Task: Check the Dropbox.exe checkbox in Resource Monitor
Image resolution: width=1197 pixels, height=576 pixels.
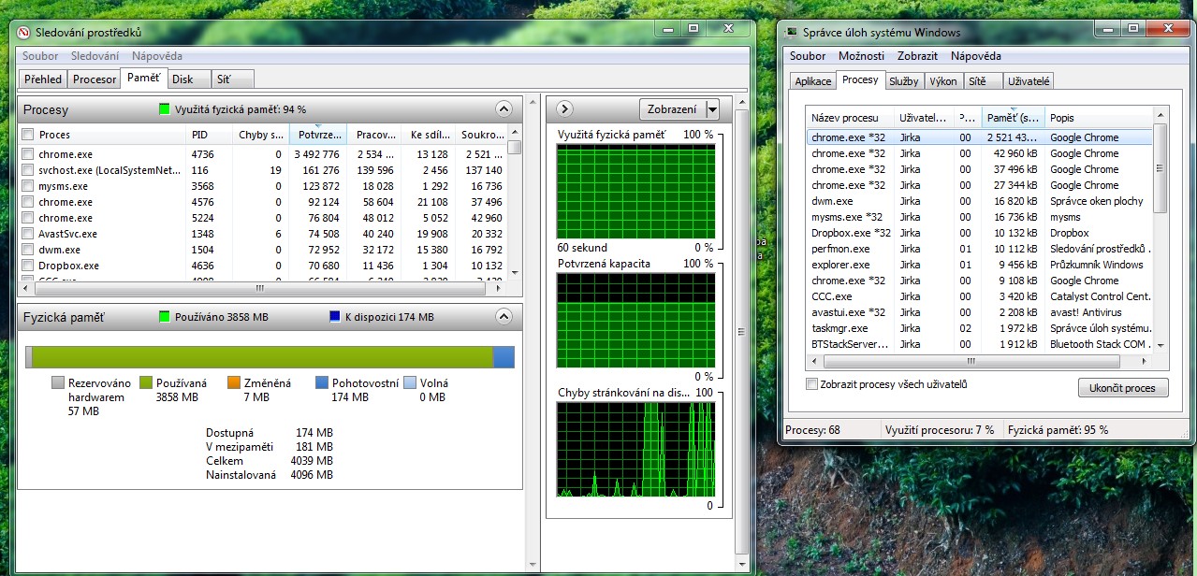Action: 28,266
